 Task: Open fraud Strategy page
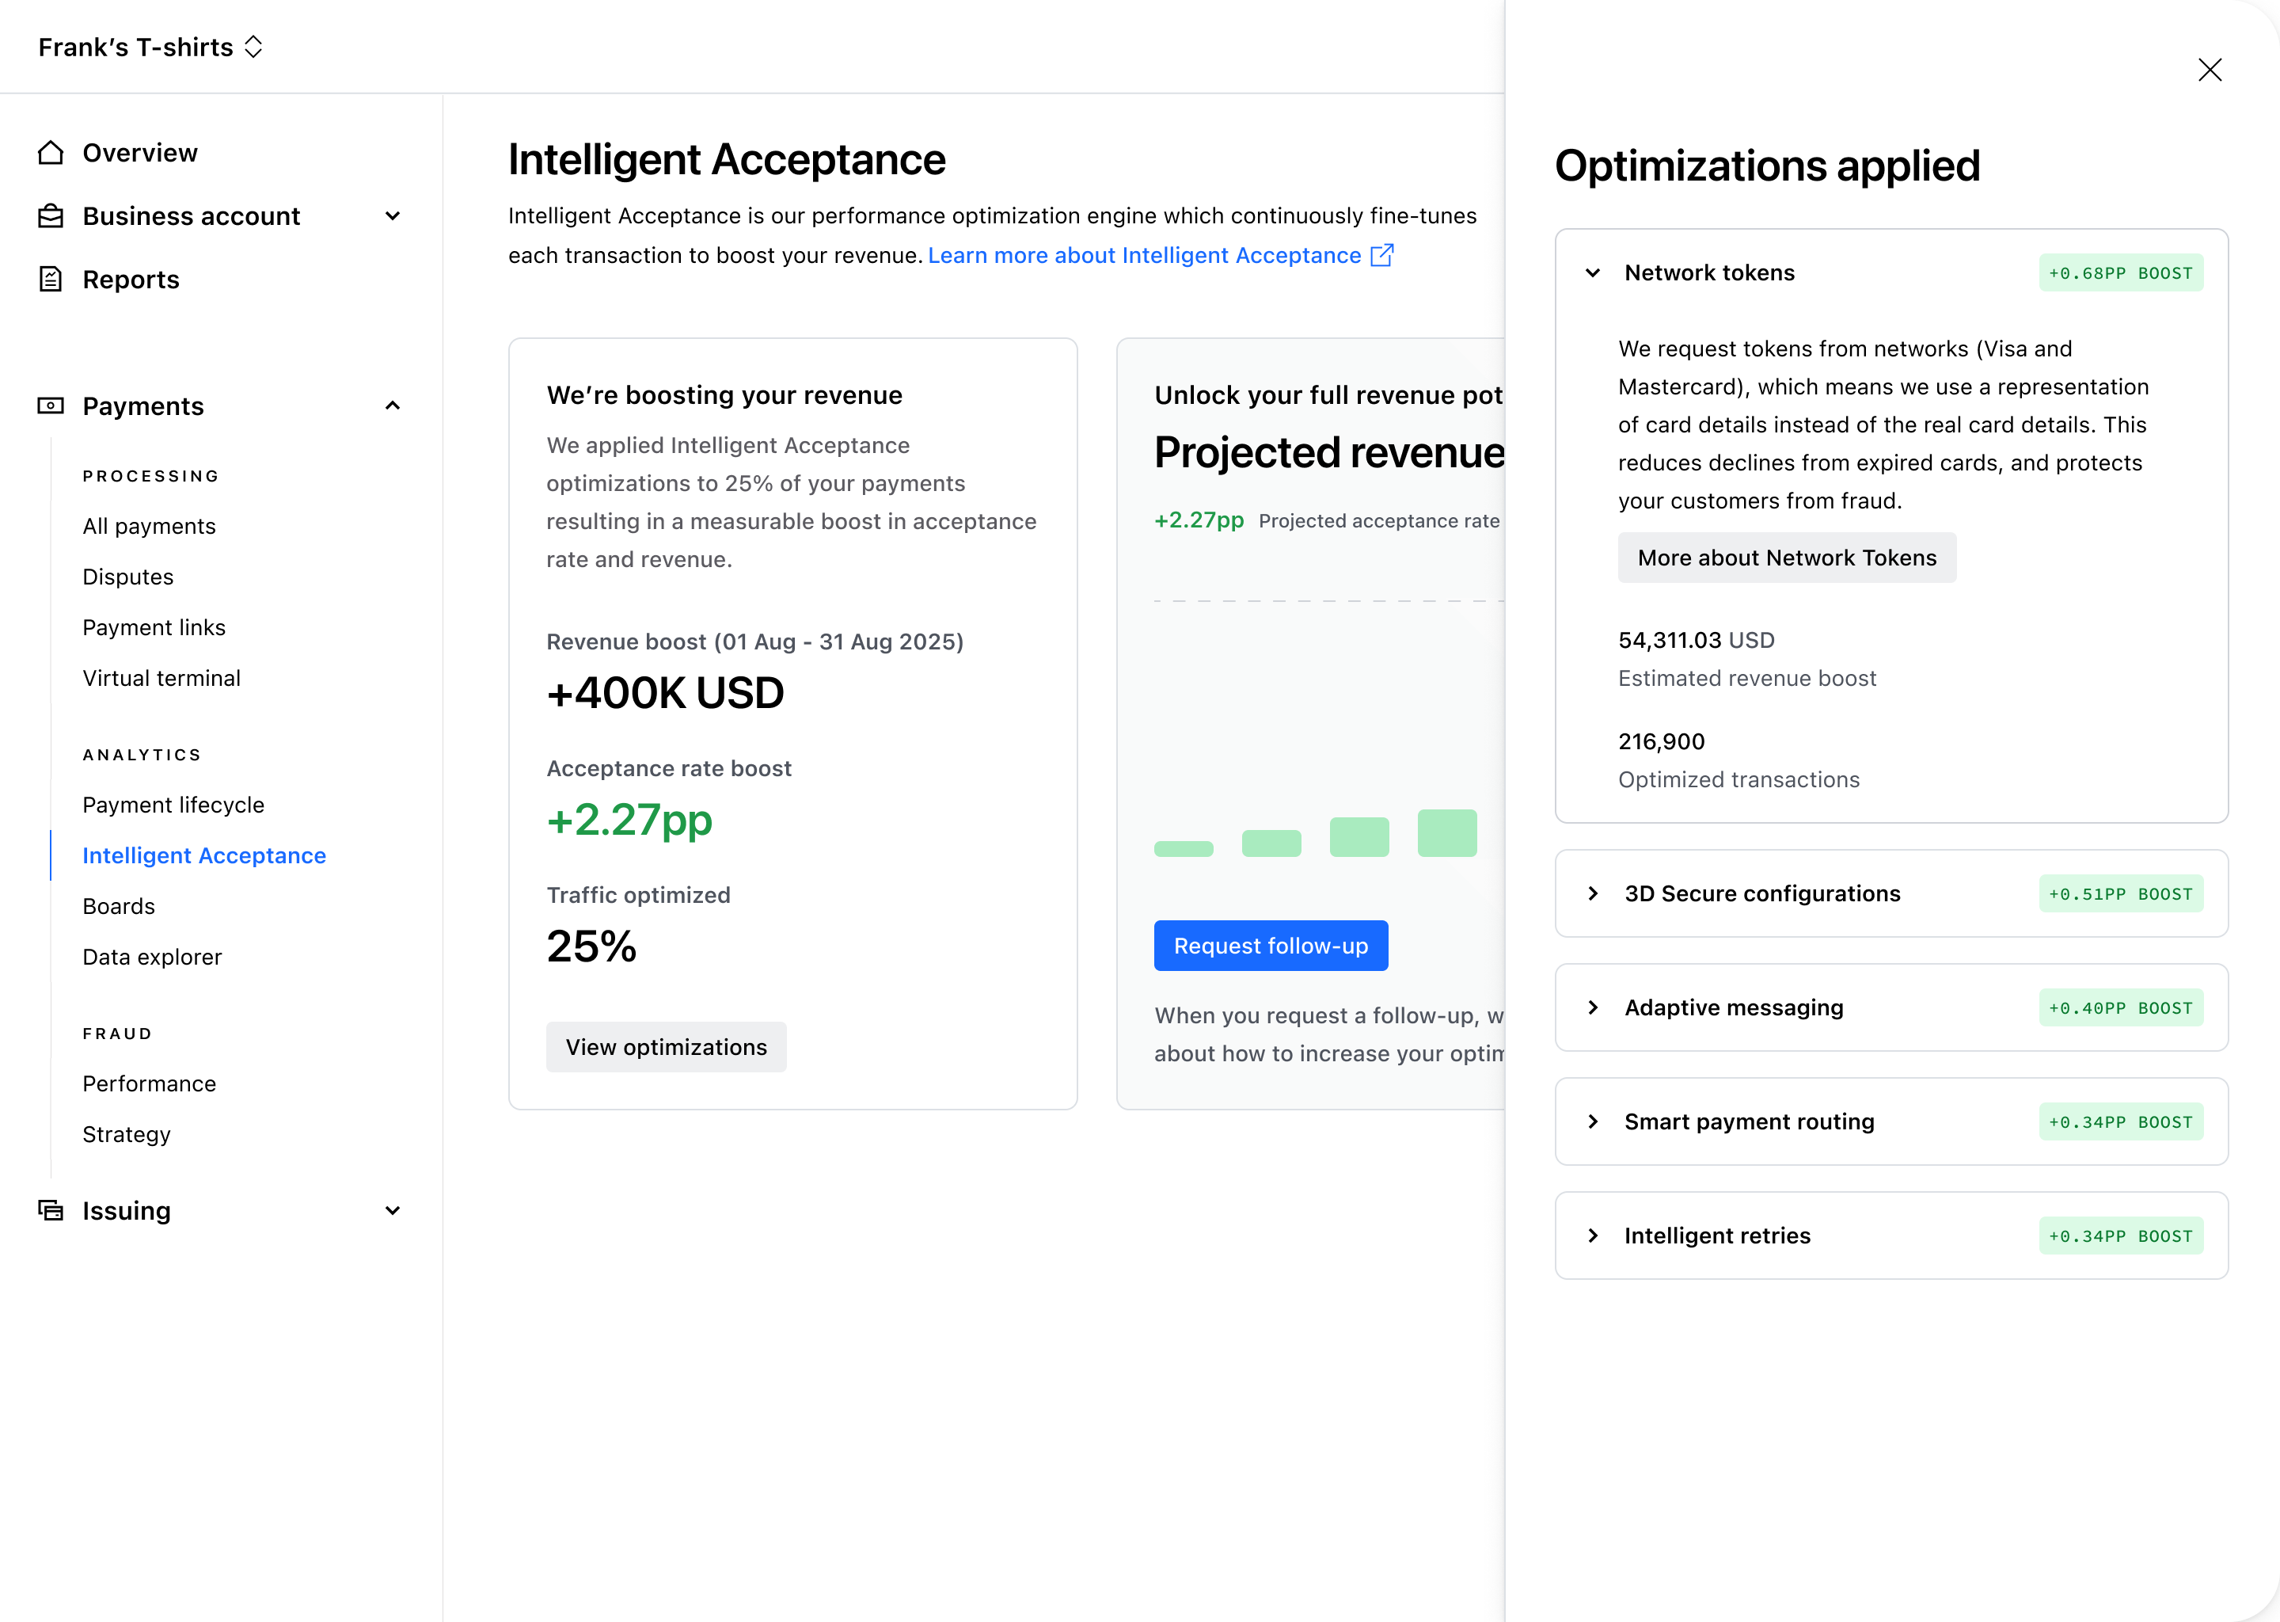[x=127, y=1135]
